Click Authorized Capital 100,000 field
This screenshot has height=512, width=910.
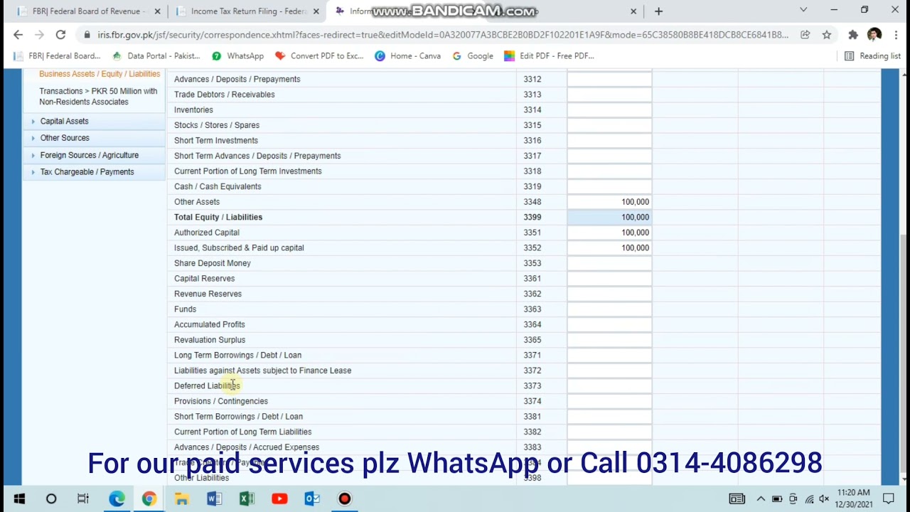coord(609,233)
